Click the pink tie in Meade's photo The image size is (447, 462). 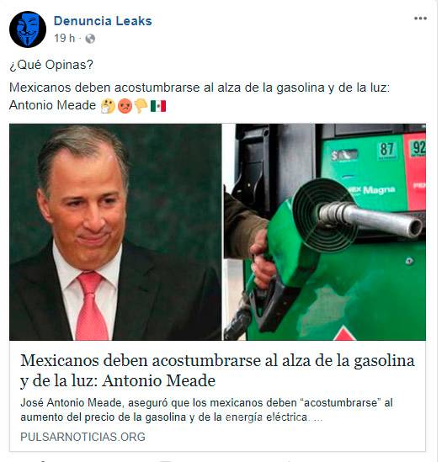(92, 305)
